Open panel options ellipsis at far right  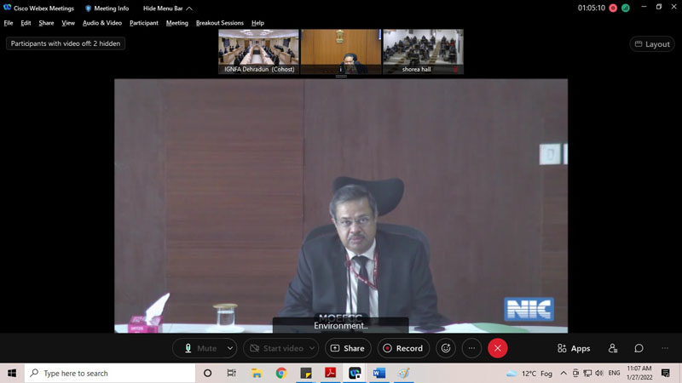[665, 348]
